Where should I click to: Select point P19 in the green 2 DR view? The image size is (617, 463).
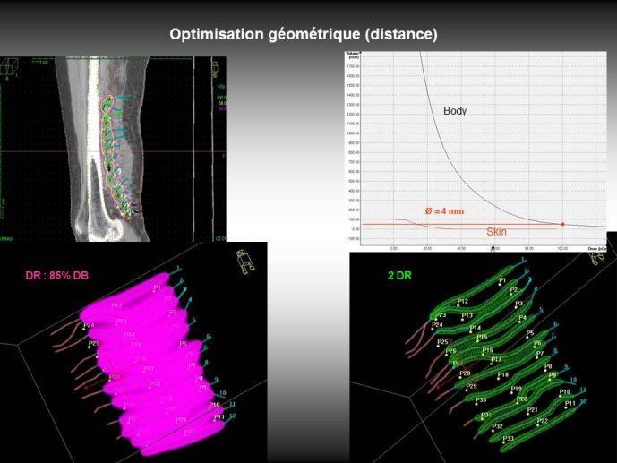coord(517,389)
